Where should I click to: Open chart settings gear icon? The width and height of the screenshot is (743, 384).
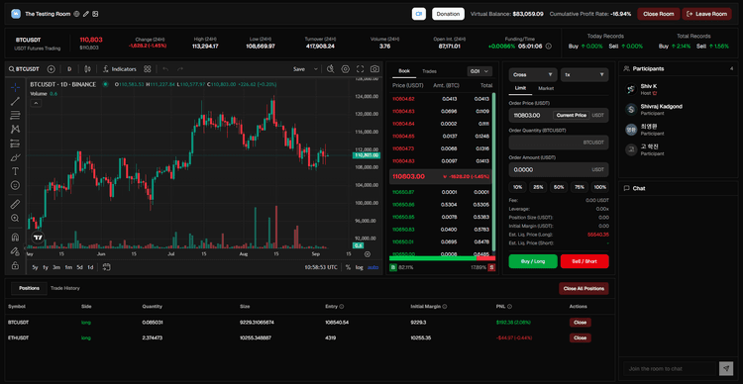tap(346, 69)
